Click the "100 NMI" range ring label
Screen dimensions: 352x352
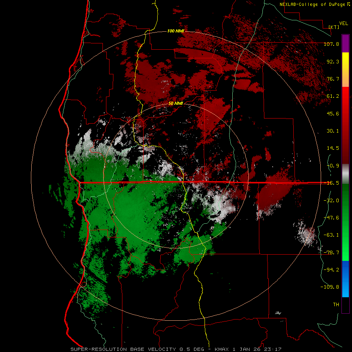[176, 31]
